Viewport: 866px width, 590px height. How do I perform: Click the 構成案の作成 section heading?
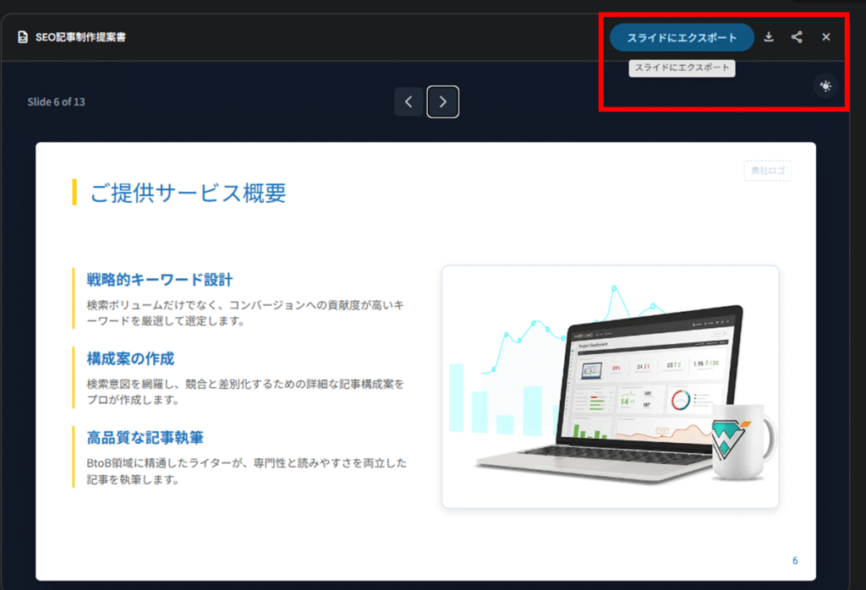point(130,358)
